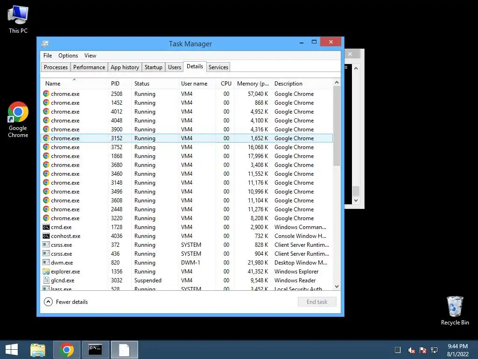Click the glcnd.exe process icon
The width and height of the screenshot is (478, 359).
pos(46,280)
